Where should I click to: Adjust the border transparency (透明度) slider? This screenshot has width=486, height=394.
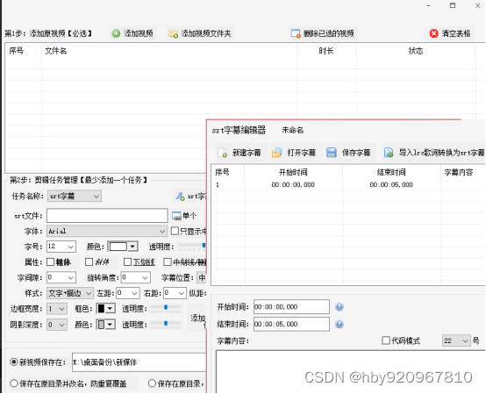tap(166, 307)
